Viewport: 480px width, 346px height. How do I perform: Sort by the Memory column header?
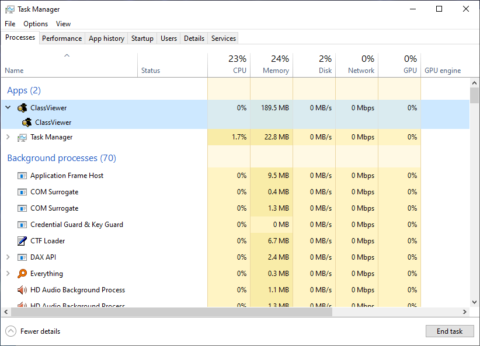[272, 65]
